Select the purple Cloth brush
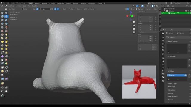The width and height of the screenshot is (191, 107). (2, 56)
